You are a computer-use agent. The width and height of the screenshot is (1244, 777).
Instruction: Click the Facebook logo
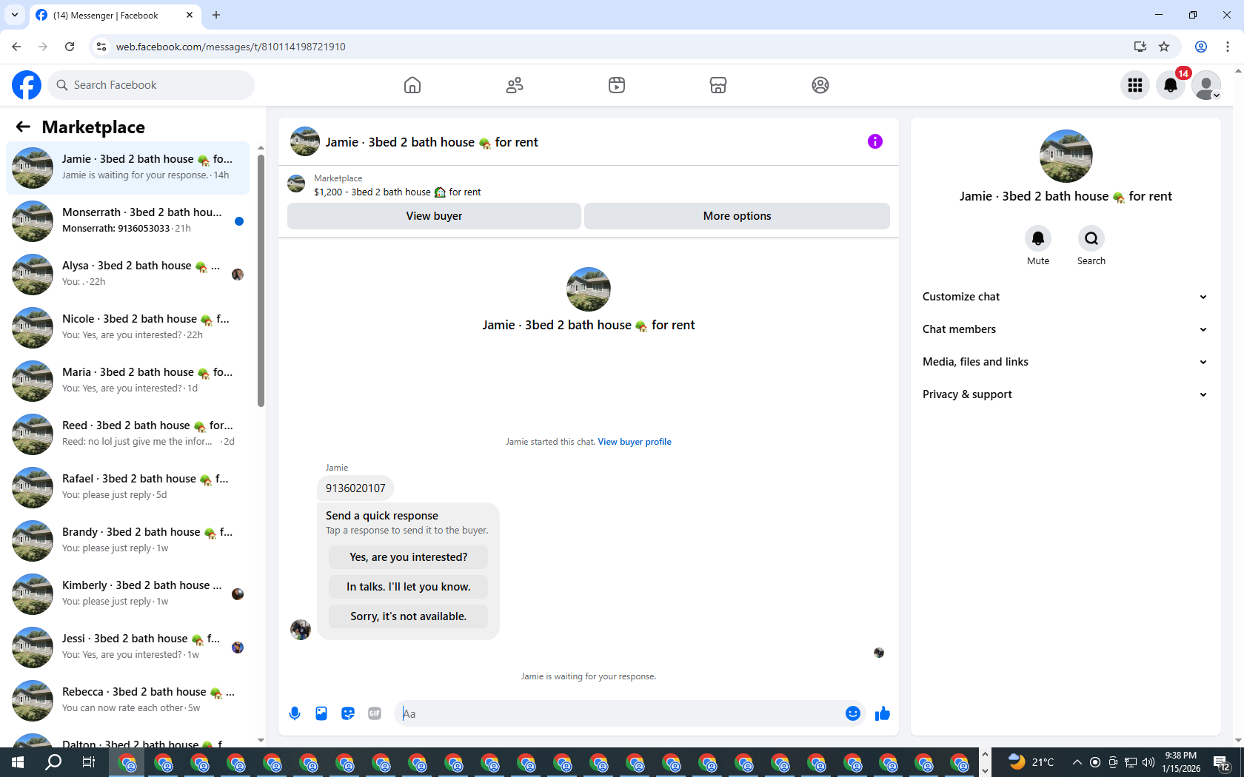coord(27,85)
